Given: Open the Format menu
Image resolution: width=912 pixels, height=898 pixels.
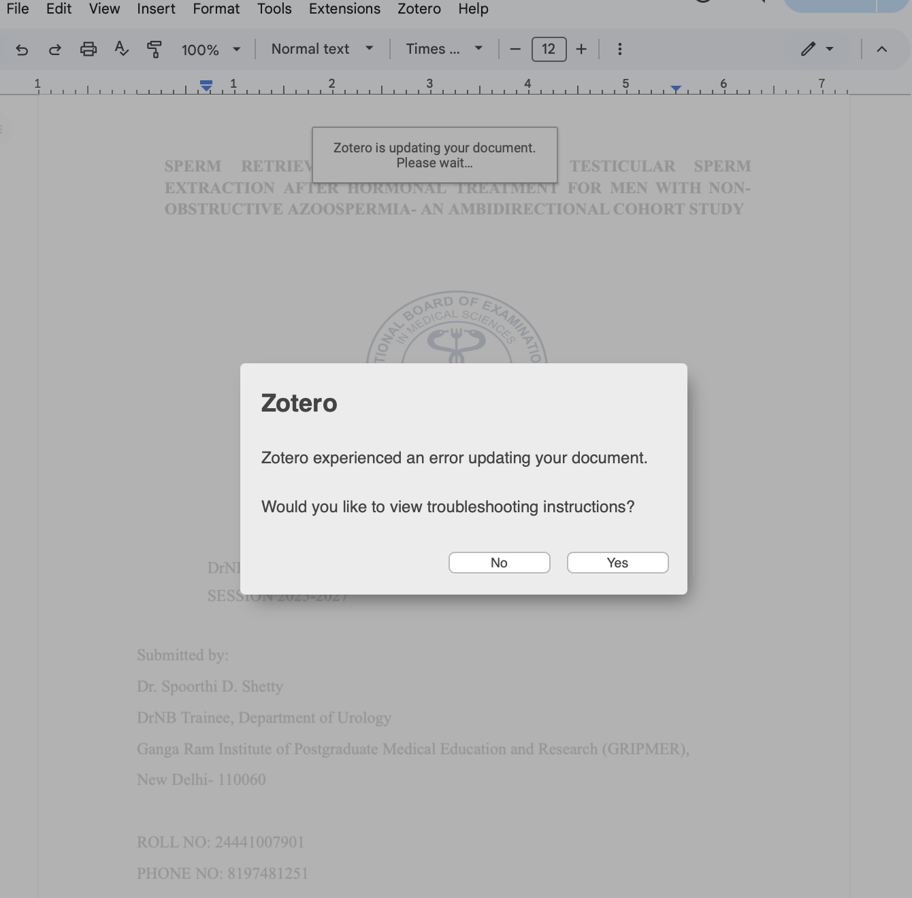Looking at the screenshot, I should coord(216,9).
